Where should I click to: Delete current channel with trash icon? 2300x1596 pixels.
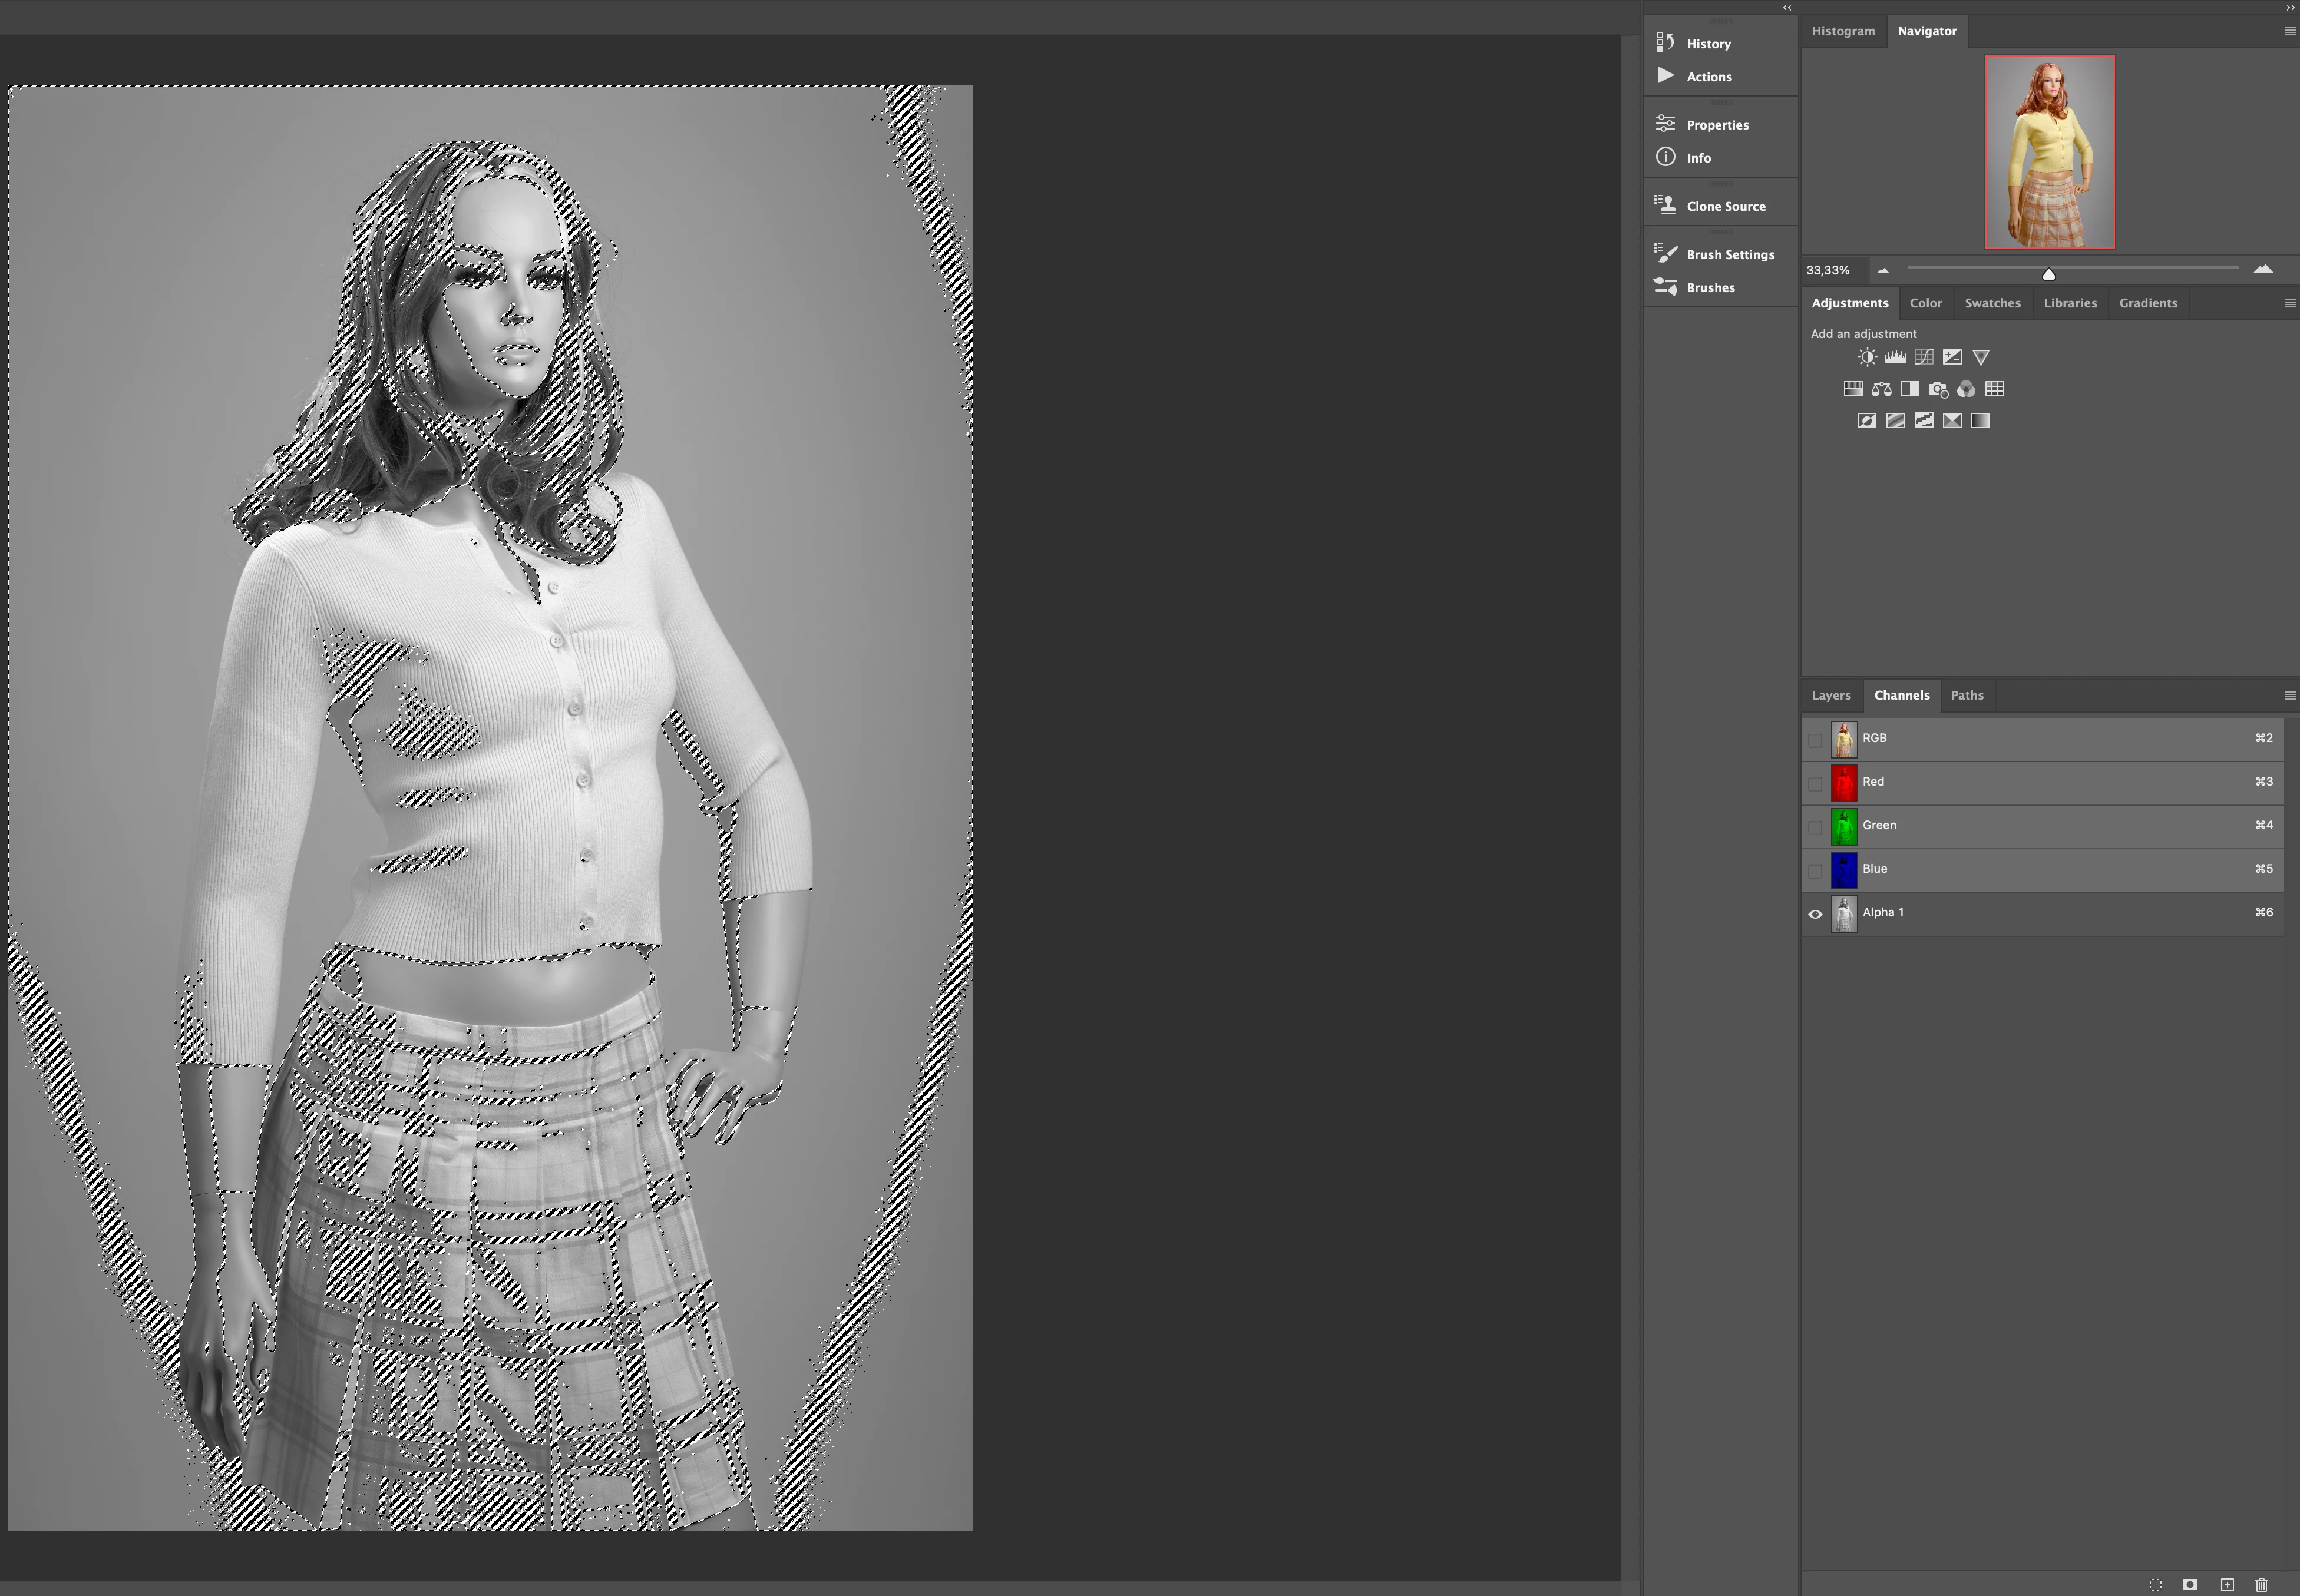point(2261,1585)
